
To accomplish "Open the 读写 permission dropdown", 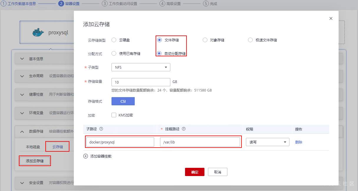I will [268, 142].
